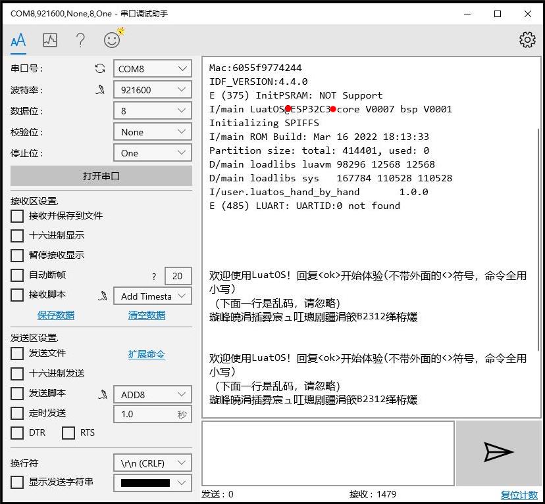545x504 pixels.
Task: Click the smiley face feedback icon
Action: [113, 39]
